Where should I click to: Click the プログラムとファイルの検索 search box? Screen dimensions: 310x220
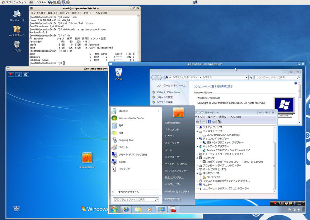click(x=136, y=200)
